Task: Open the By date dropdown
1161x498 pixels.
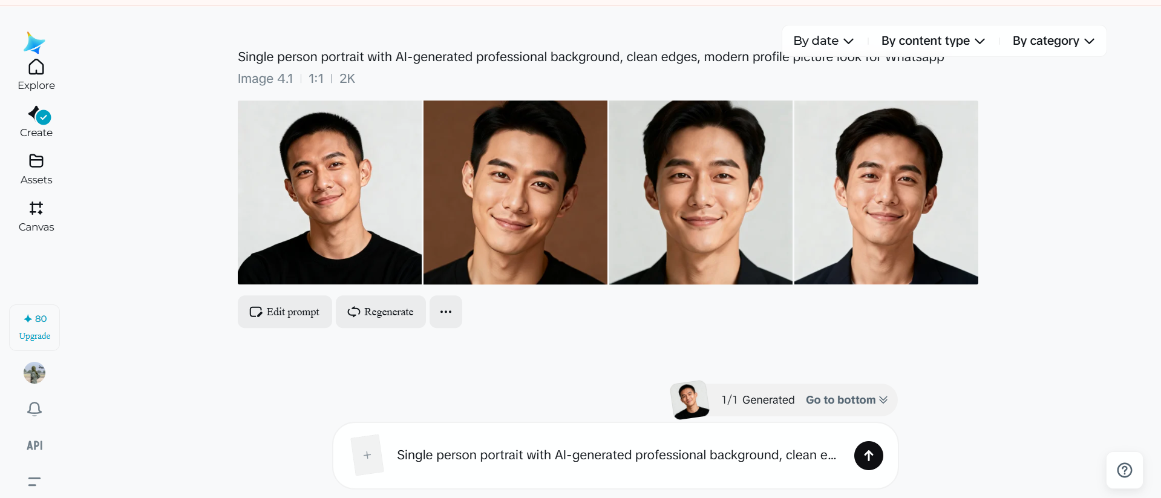Action: click(x=823, y=41)
